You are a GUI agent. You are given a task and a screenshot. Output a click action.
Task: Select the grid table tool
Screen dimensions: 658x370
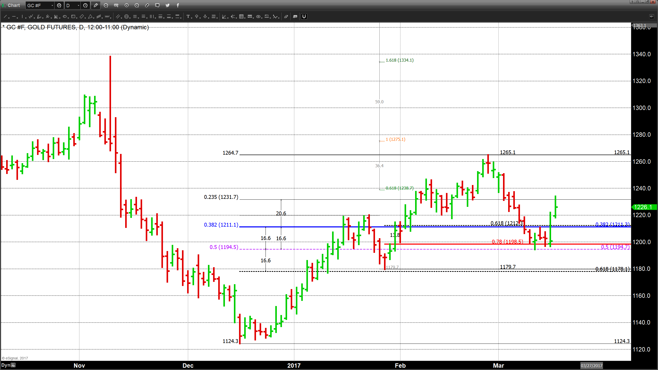point(241,17)
